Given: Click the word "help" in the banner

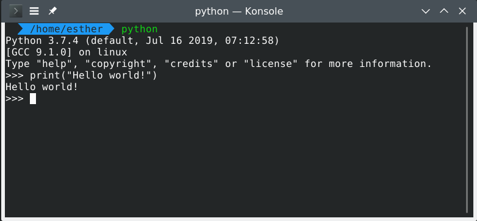Looking at the screenshot, I should [54, 64].
